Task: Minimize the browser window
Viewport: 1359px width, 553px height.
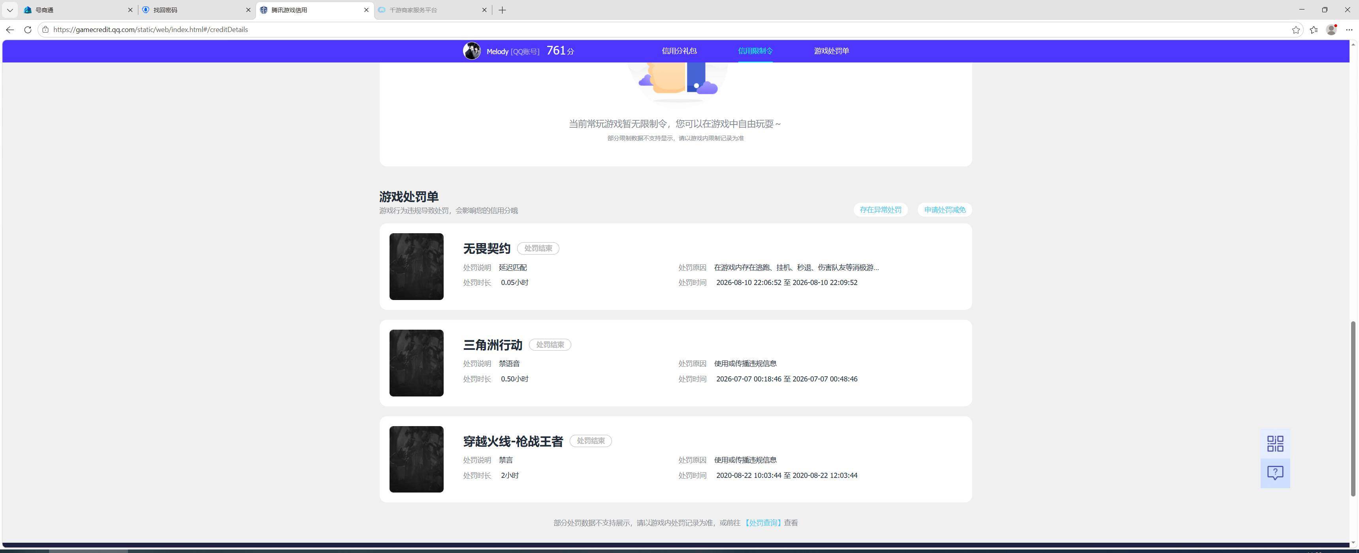Action: click(x=1301, y=9)
